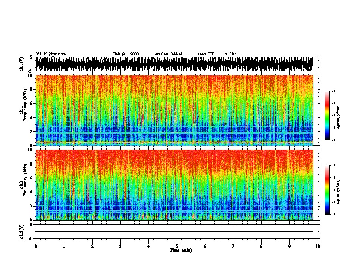
Task: Click the log(PSD) label beside ch.1 color bar
Action: pos(338,117)
